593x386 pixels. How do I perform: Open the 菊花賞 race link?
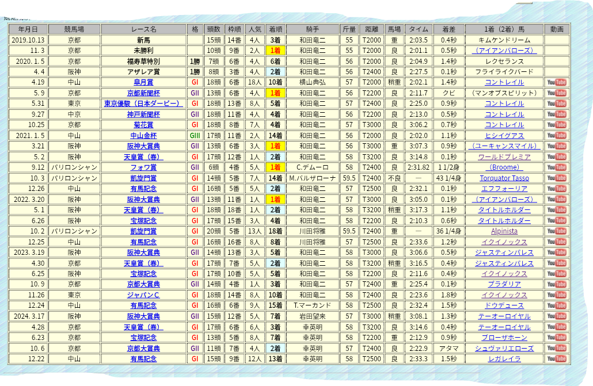click(x=143, y=125)
